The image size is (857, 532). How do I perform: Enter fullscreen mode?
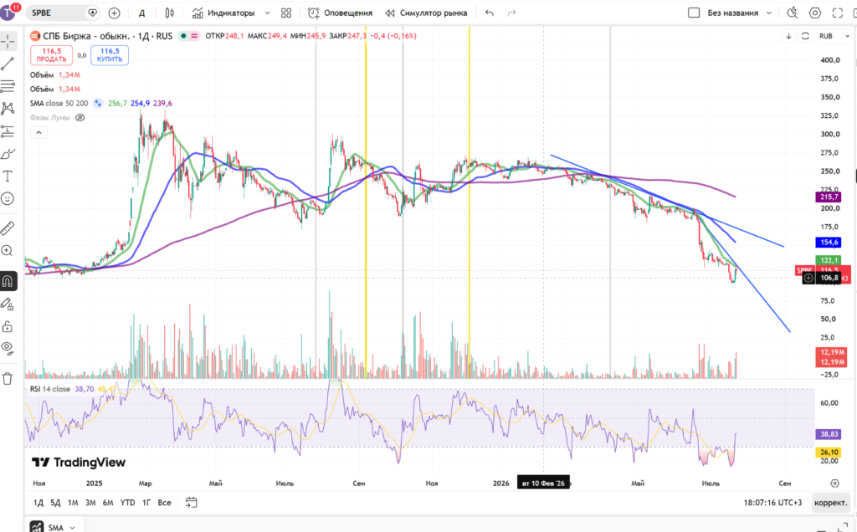(x=837, y=13)
